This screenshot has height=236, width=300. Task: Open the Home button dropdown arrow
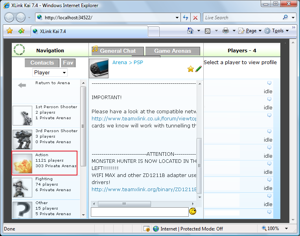click(x=199, y=31)
